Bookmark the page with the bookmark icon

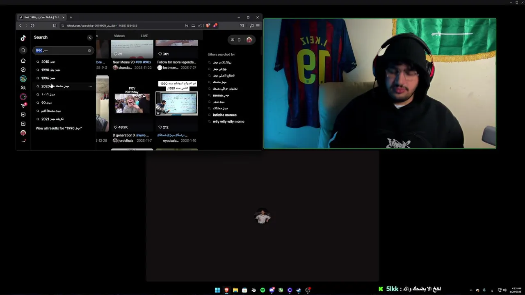[x=55, y=26]
